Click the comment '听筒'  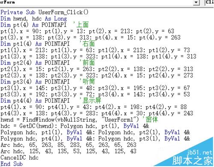coord(89,81)
